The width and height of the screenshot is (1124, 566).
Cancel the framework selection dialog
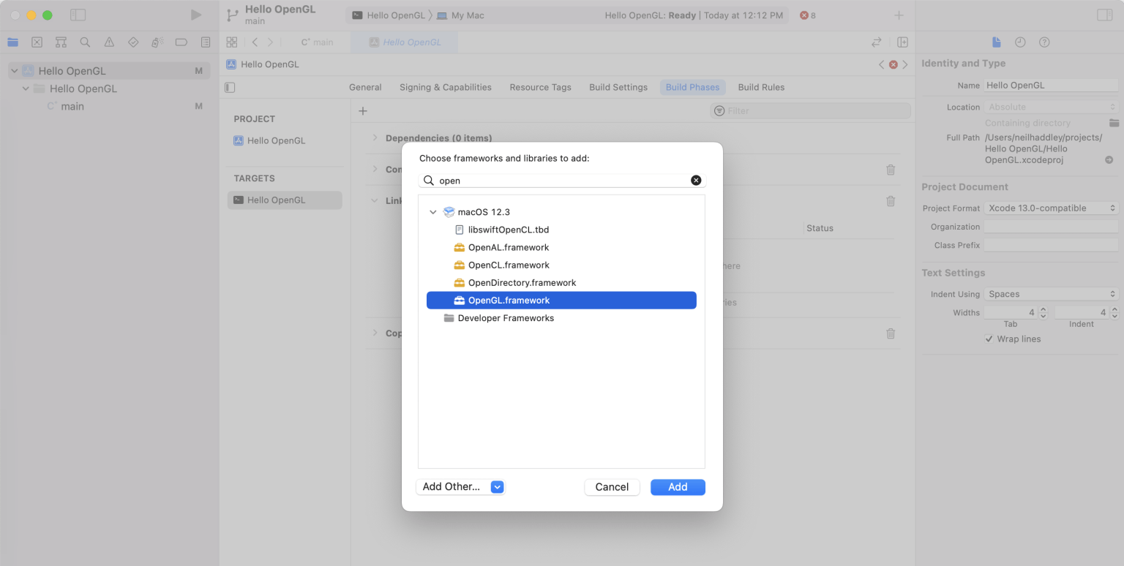click(x=612, y=487)
